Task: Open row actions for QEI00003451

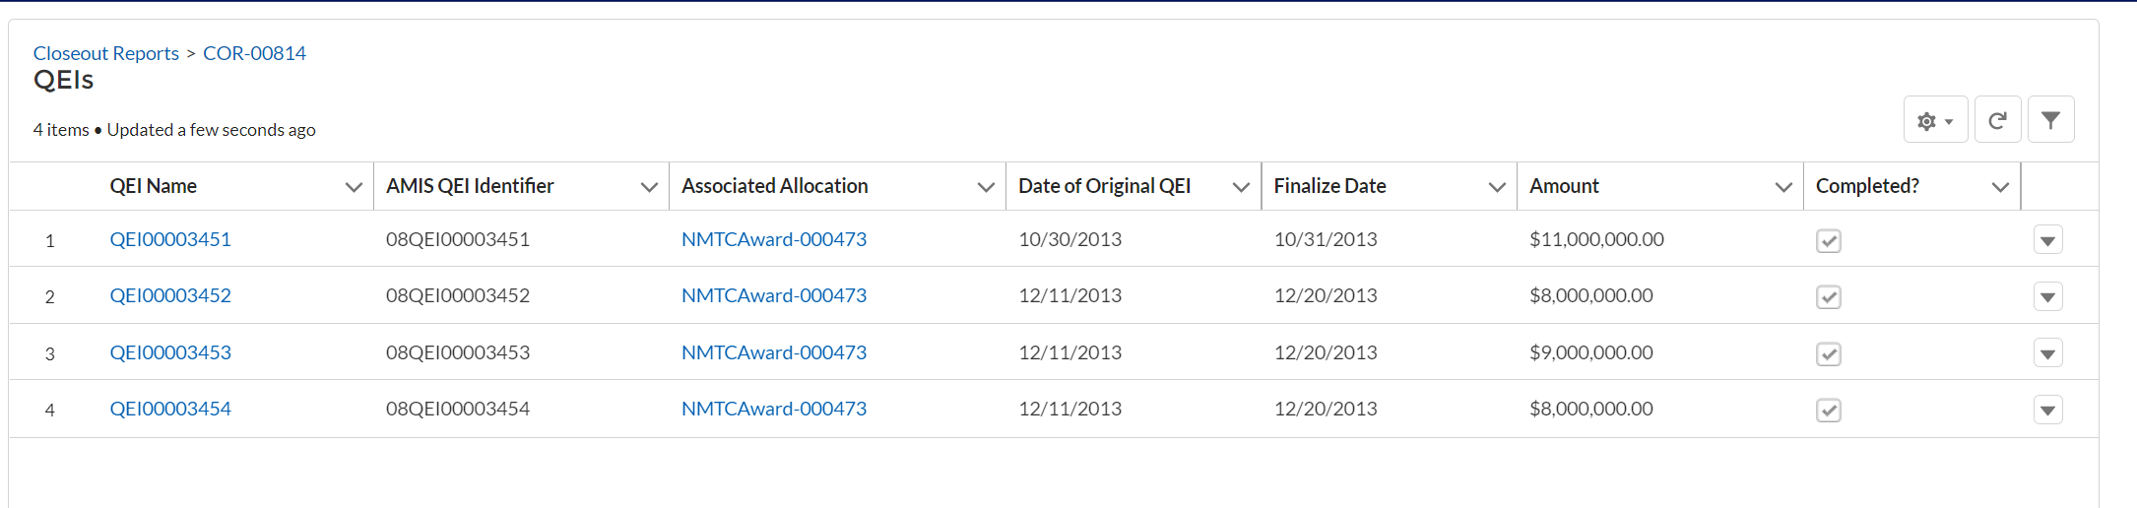Action: (2047, 240)
